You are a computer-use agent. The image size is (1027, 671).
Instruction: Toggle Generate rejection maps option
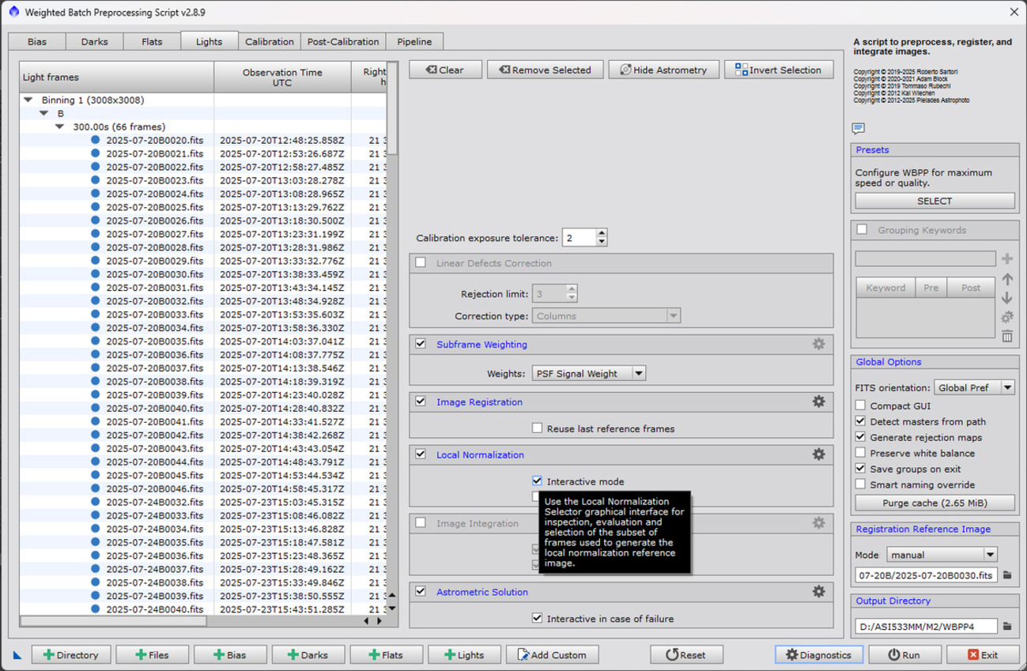click(861, 438)
